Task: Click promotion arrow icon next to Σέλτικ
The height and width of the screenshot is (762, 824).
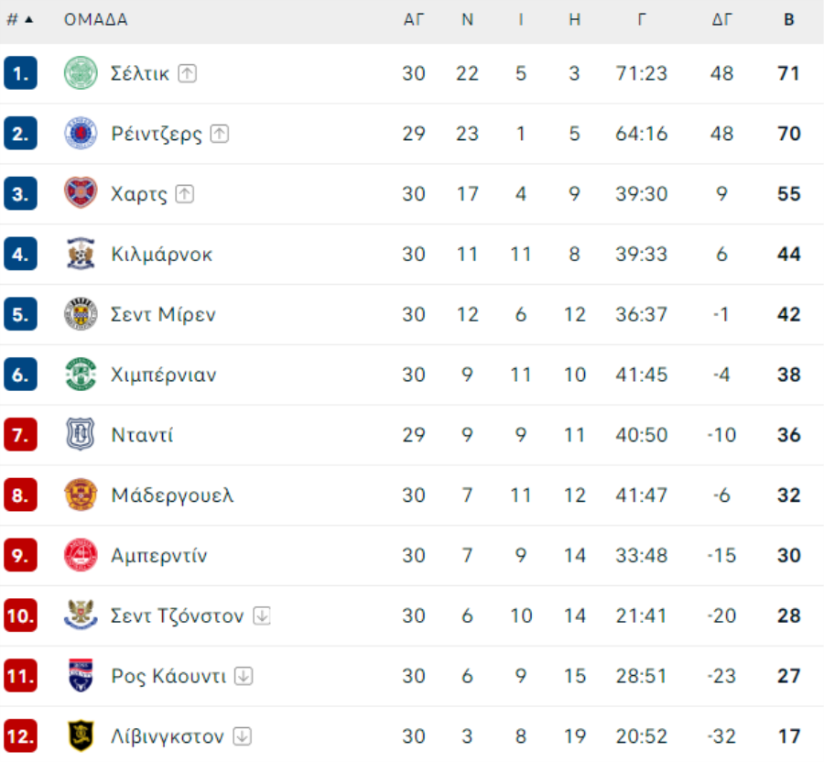Action: click(x=187, y=73)
